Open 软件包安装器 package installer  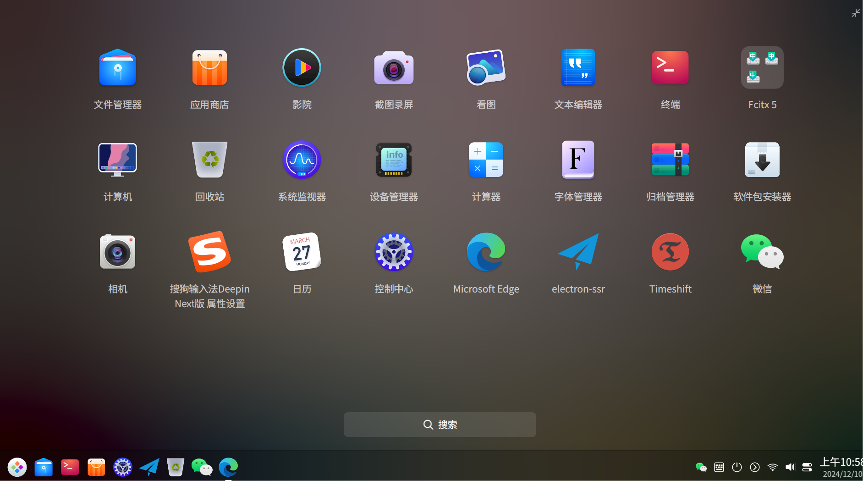click(x=762, y=160)
